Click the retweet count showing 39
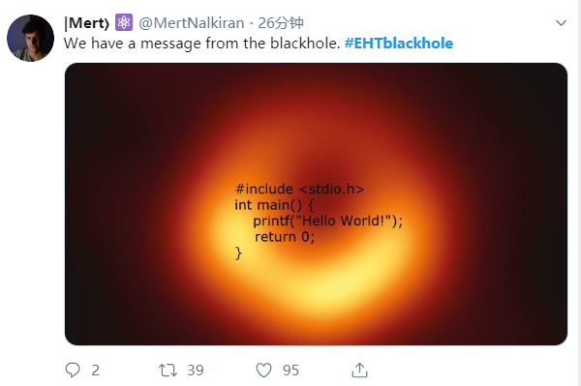581x386 pixels. pyautogui.click(x=196, y=371)
